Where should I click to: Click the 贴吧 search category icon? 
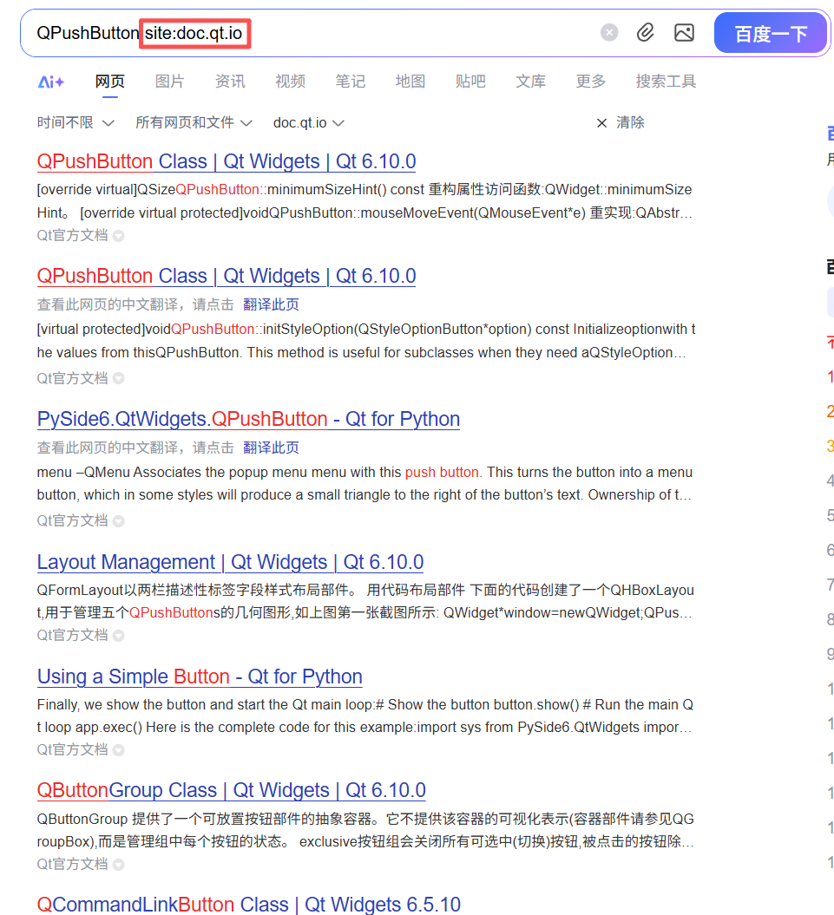click(470, 81)
